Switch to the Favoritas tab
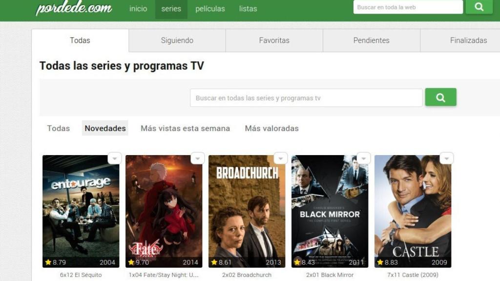 [274, 40]
